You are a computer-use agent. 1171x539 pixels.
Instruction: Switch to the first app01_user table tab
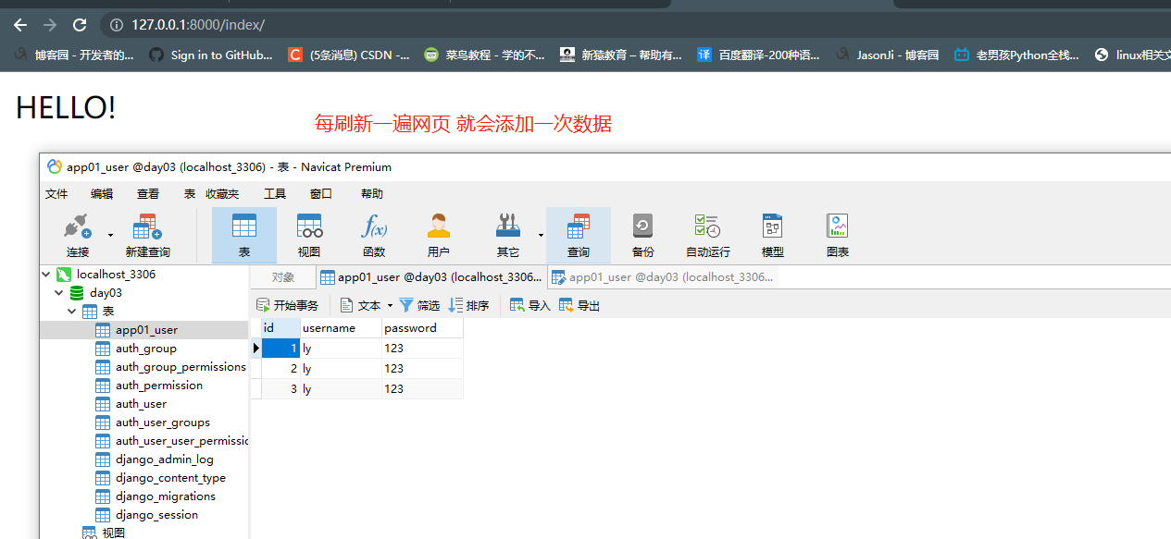pyautogui.click(x=431, y=277)
